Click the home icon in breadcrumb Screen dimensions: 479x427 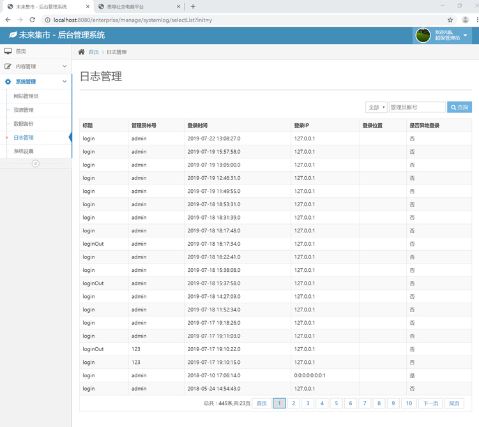[81, 52]
